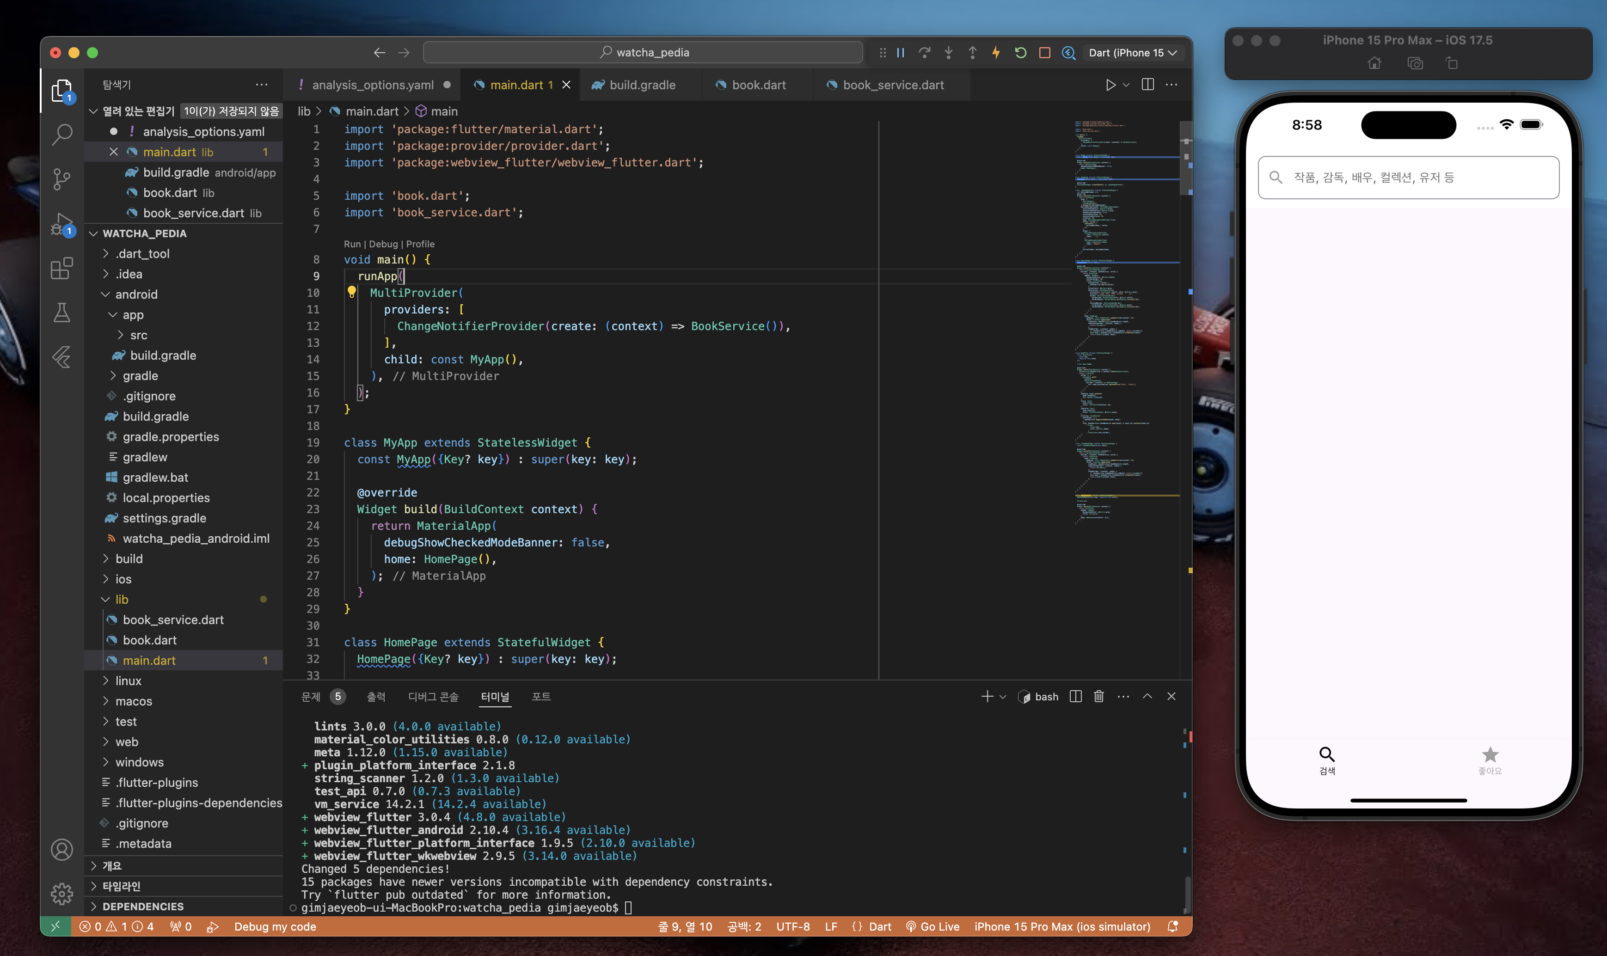Expand the 타임라인 section
The image size is (1607, 956).
(x=184, y=886)
